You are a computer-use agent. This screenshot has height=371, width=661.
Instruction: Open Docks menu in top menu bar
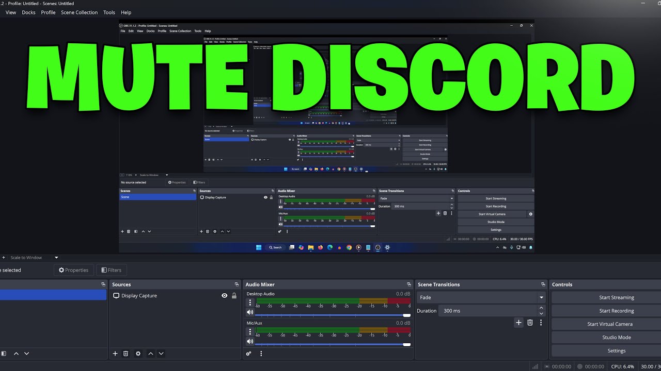(28, 12)
